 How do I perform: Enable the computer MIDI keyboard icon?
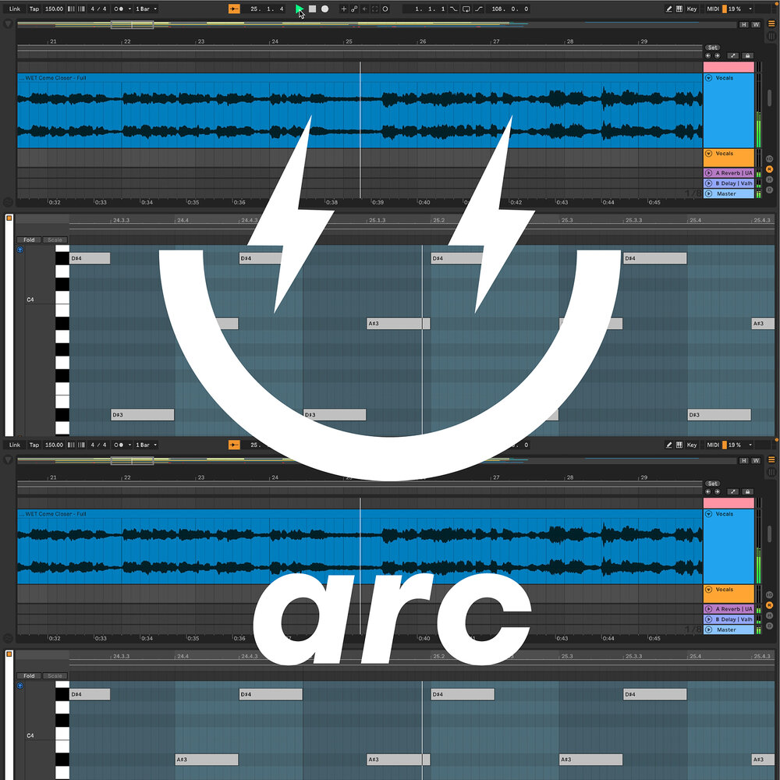point(678,9)
